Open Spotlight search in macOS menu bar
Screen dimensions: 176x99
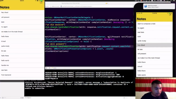pos(171,1)
